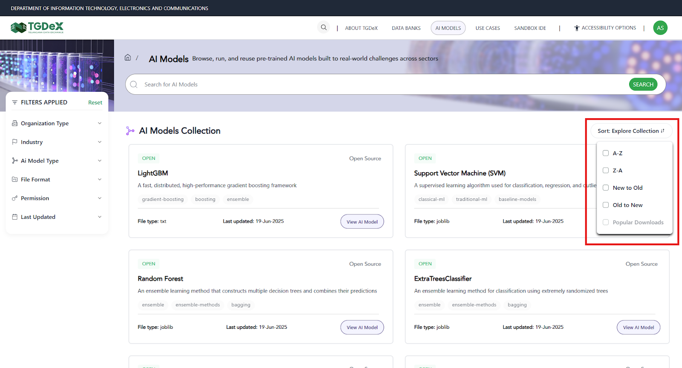Expand the Industry filter chevron

100,142
